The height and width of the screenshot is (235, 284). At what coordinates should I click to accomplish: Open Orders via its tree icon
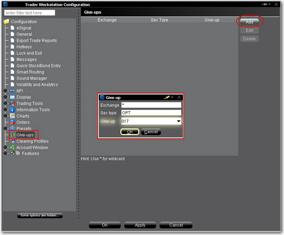click(12, 122)
